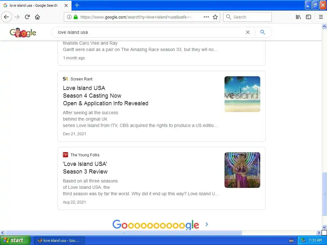This screenshot has width=327, height=245.
Task: Go to next results page arrow
Action: click(207, 224)
